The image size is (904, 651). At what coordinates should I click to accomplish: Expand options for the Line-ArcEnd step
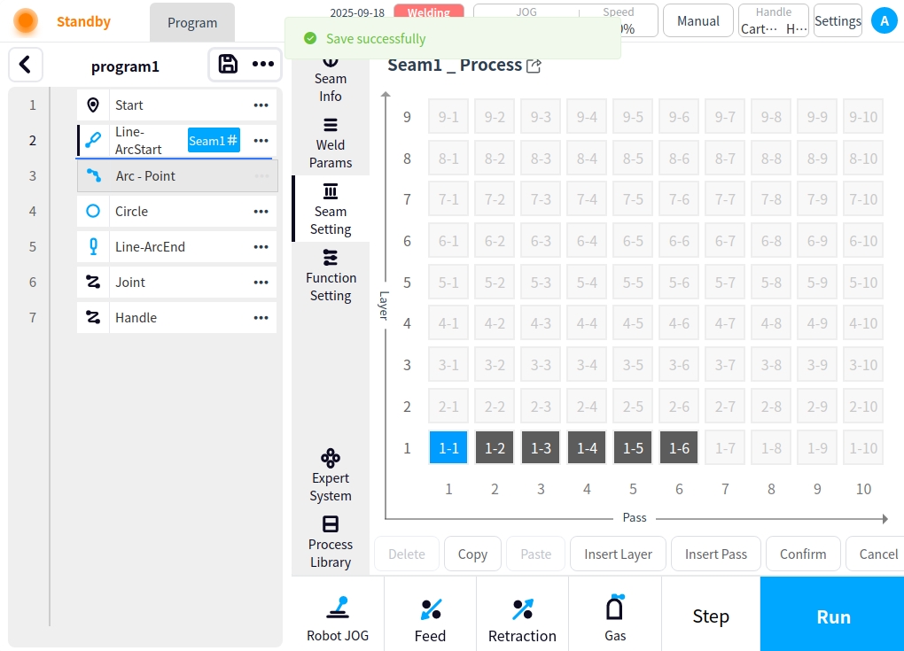pos(261,246)
